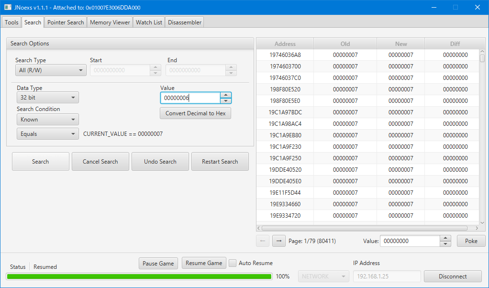The image size is (489, 288).
Task: Select address 198F80E520 in results
Action: 285,89
